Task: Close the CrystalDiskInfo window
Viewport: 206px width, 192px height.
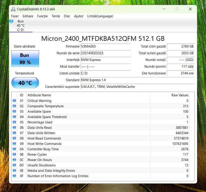Action: pos(190,9)
